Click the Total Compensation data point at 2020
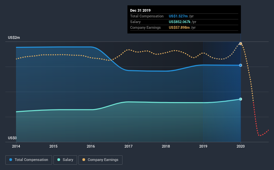274x170 pixels. pos(241,65)
